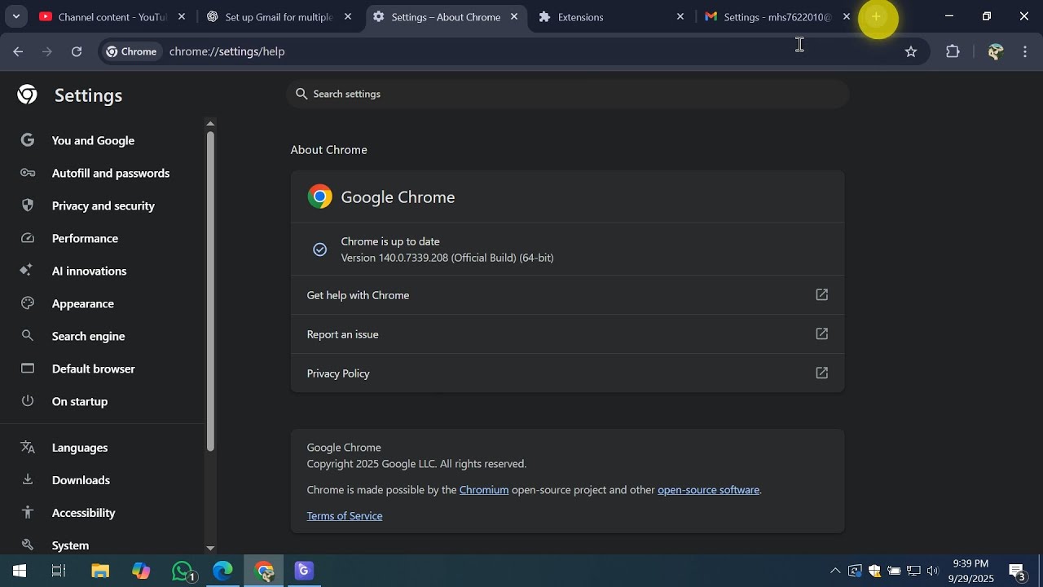The image size is (1043, 587).
Task: Open the Windows Start menu
Action: point(20,571)
